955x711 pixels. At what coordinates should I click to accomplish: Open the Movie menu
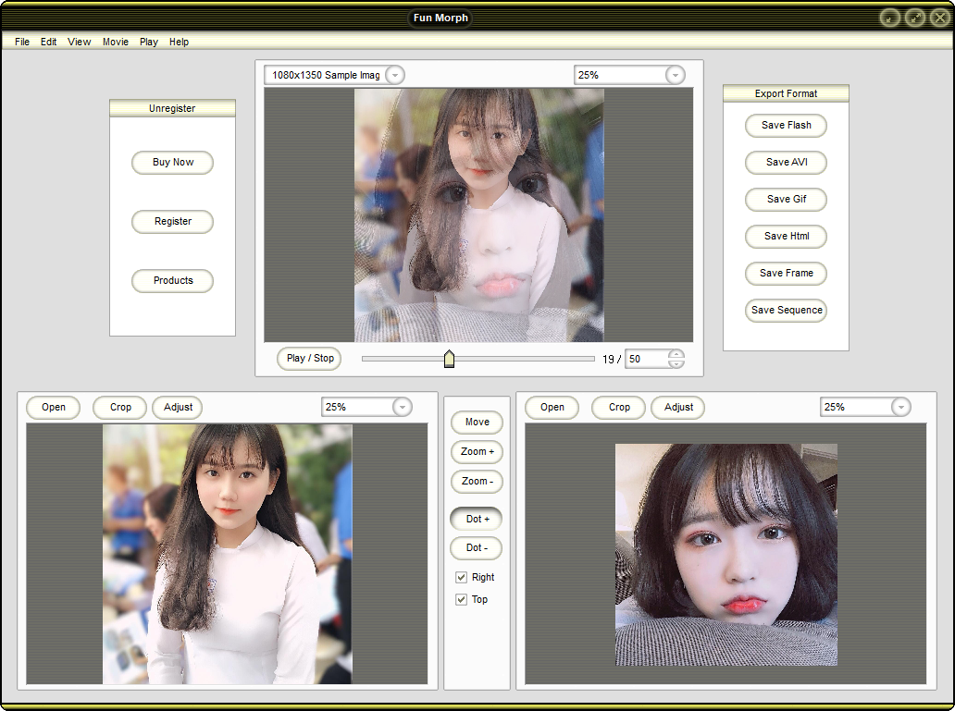point(116,42)
